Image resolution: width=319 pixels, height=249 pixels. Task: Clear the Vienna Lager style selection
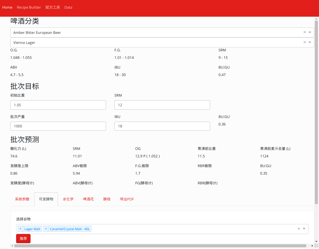305,42
